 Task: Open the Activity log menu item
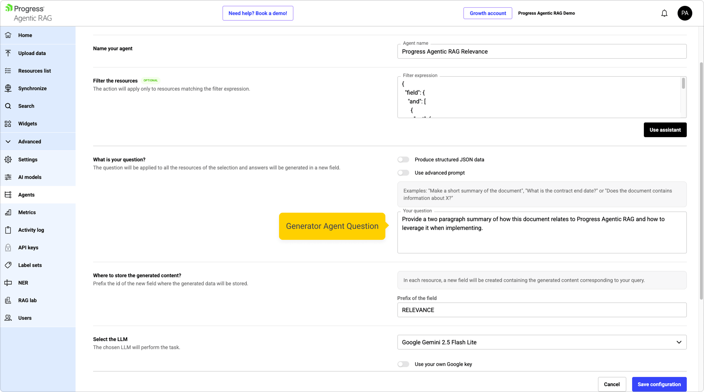(31, 230)
